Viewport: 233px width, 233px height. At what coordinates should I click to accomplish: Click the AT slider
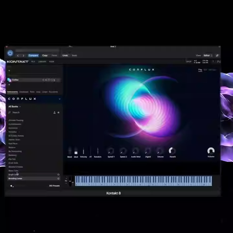point(91,151)
